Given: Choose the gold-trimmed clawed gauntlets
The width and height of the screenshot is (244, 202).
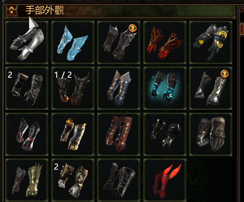Looking at the screenshot, I should (73, 134).
